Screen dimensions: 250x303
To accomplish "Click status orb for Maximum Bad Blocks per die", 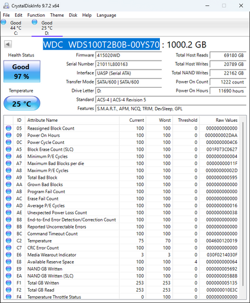I will point(8,163).
